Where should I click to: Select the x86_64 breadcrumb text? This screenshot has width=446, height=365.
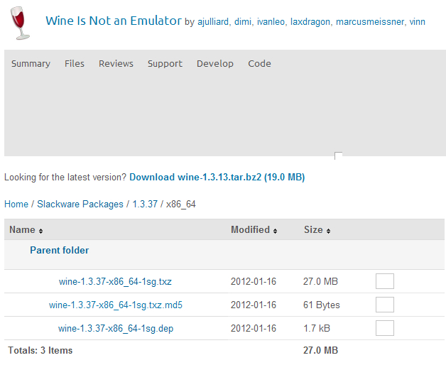pos(181,205)
